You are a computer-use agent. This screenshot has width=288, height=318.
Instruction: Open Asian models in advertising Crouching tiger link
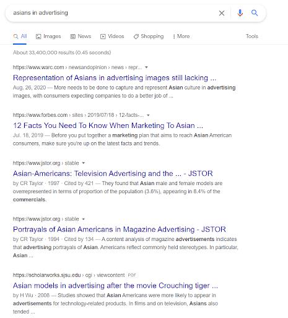click(x=115, y=286)
